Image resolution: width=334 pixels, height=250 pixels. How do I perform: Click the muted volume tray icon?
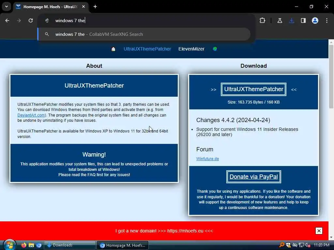[308, 245]
